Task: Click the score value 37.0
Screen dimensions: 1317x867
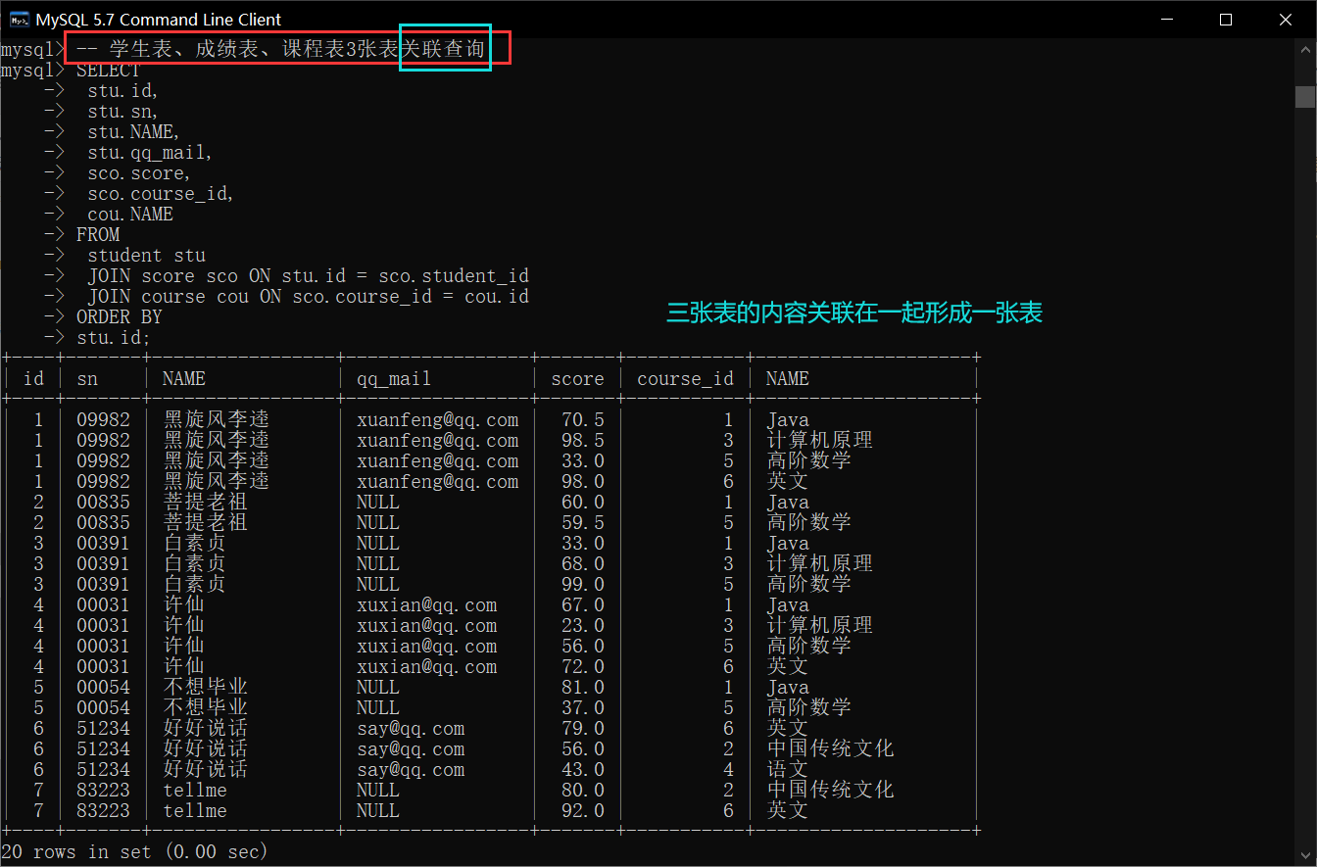Action: [x=583, y=708]
